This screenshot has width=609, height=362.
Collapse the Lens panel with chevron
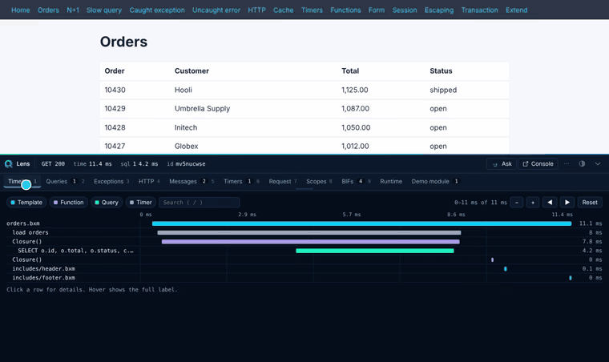[598, 163]
